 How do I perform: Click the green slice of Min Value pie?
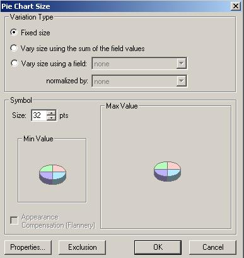[46, 168]
